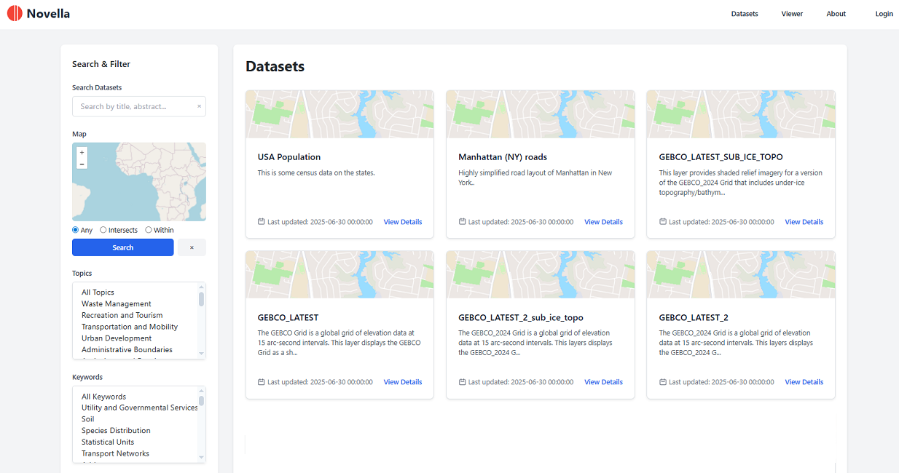This screenshot has height=473, width=899.
Task: Focus the Search Datasets input field
Action: point(138,106)
